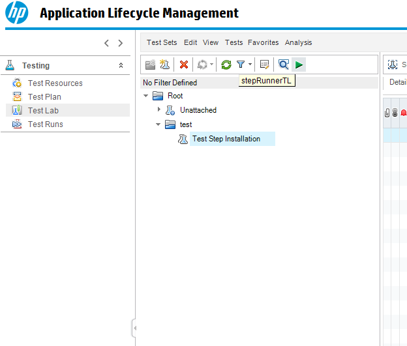Click the test folder icon
The image size is (407, 346).
170,124
